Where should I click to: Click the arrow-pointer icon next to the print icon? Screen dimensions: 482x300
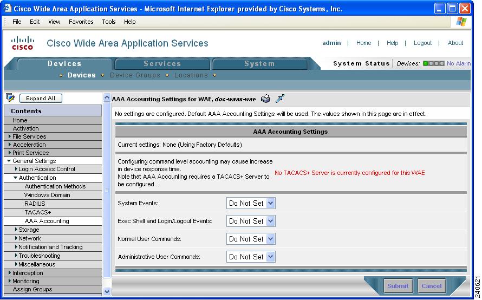click(280, 99)
